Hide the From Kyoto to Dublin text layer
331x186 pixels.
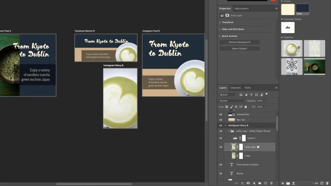(x=221, y=165)
